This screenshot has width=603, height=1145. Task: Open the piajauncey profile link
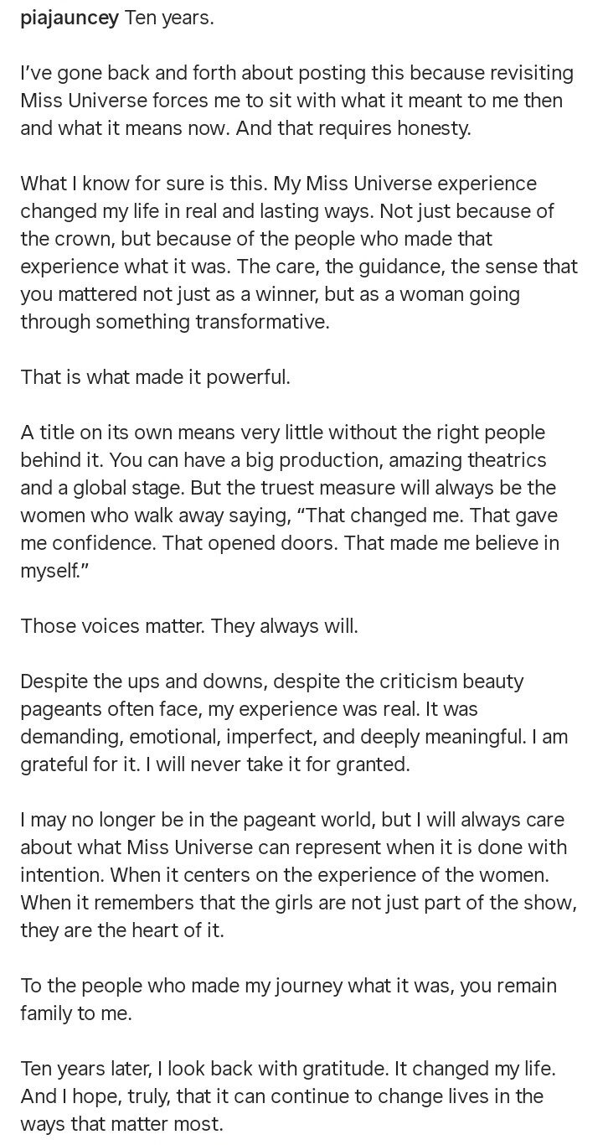(x=70, y=18)
